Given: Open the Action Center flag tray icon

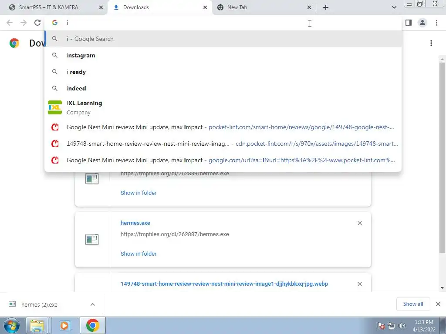Looking at the screenshot, I should (381, 326).
